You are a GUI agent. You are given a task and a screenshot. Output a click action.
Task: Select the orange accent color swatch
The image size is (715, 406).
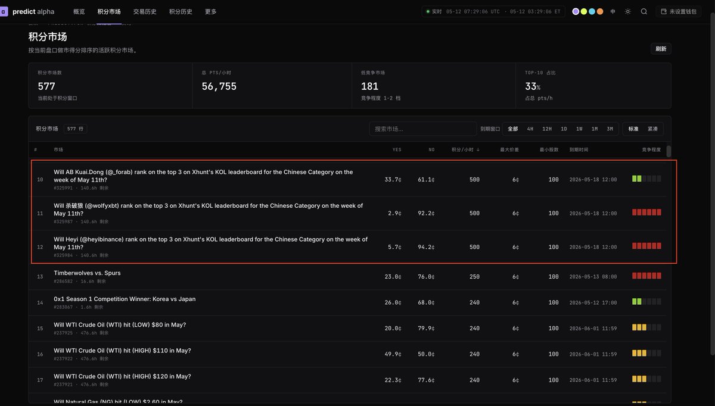pos(600,11)
